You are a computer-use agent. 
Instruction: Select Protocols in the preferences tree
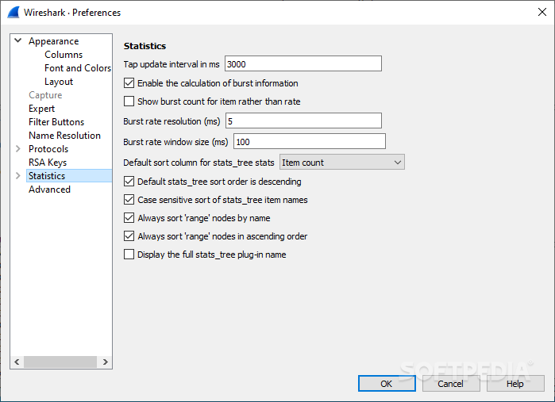48,149
